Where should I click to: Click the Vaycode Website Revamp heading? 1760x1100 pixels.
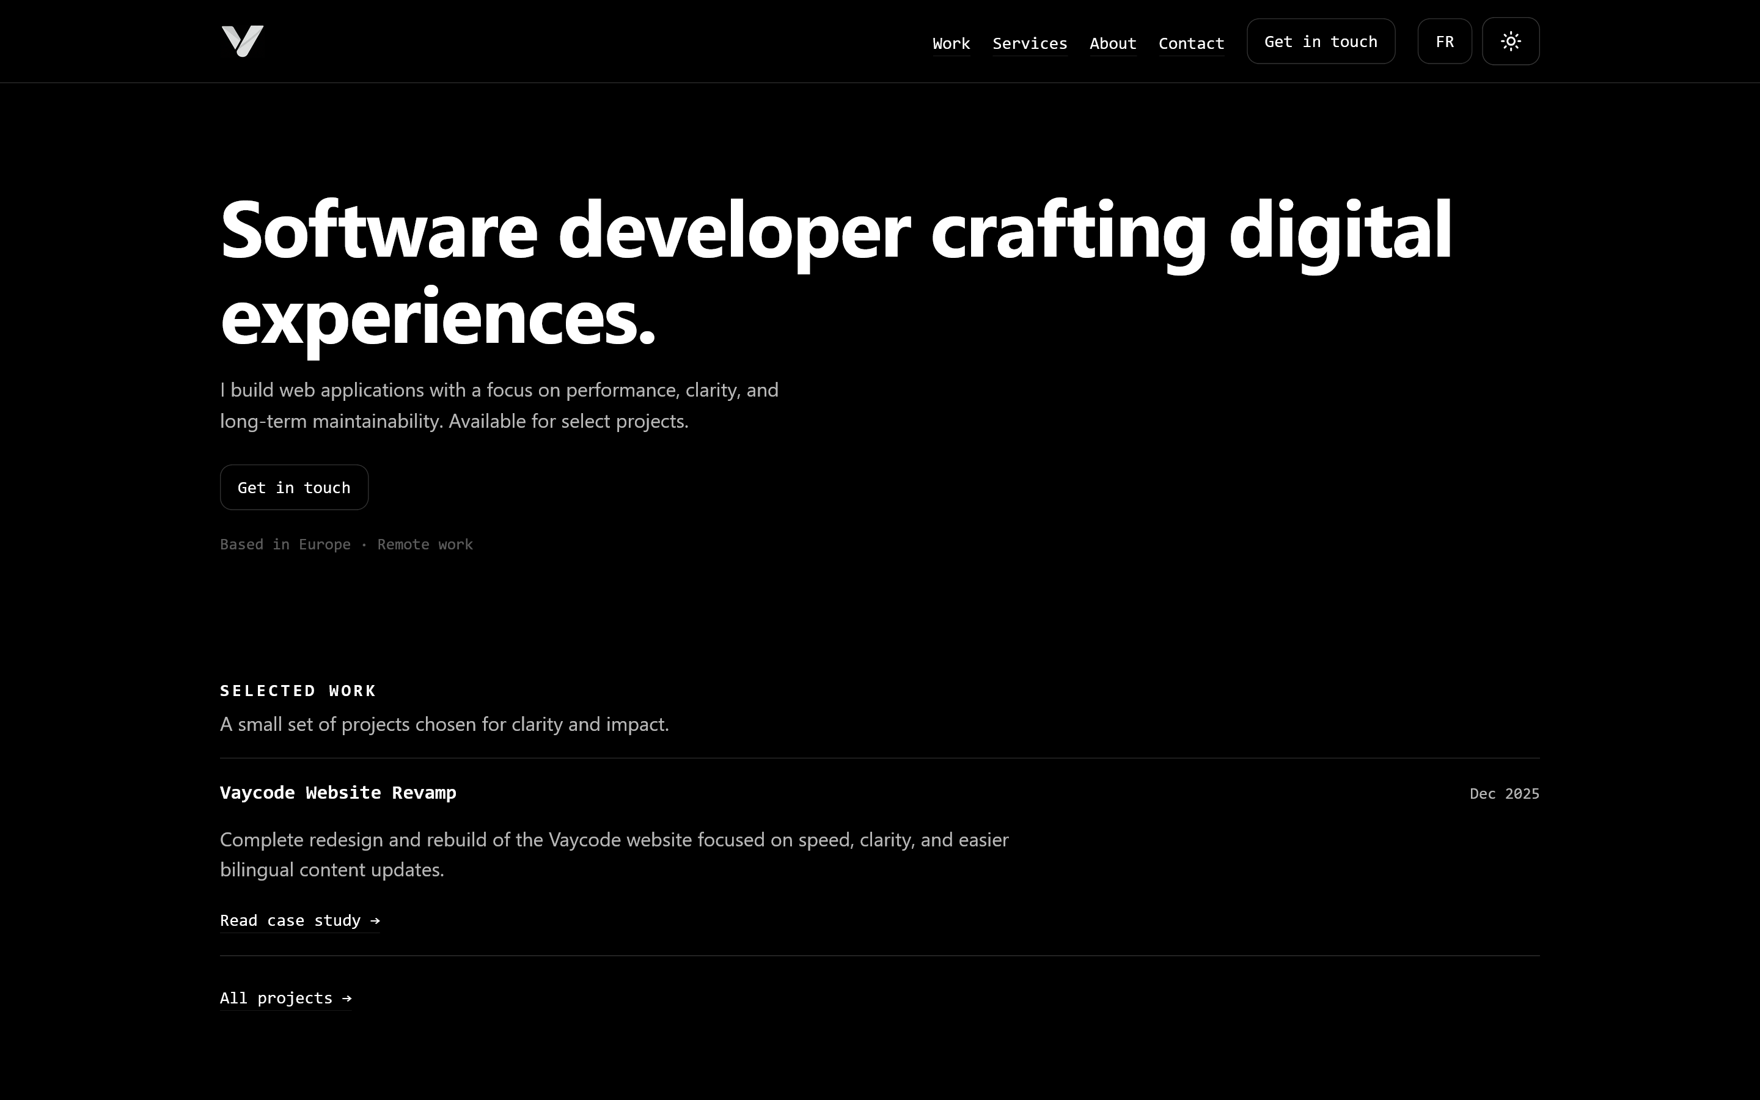tap(338, 793)
